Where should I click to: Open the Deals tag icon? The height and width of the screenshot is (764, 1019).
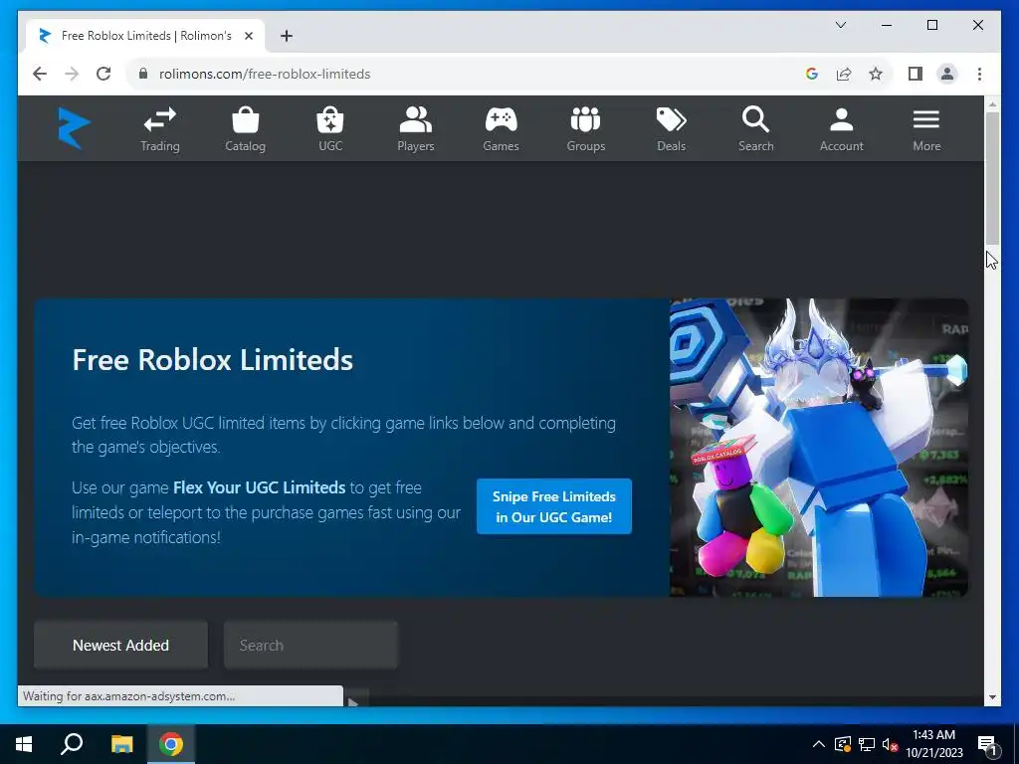pos(671,120)
